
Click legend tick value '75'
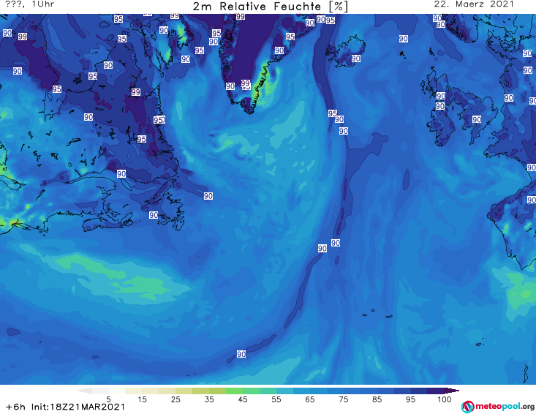(343, 399)
